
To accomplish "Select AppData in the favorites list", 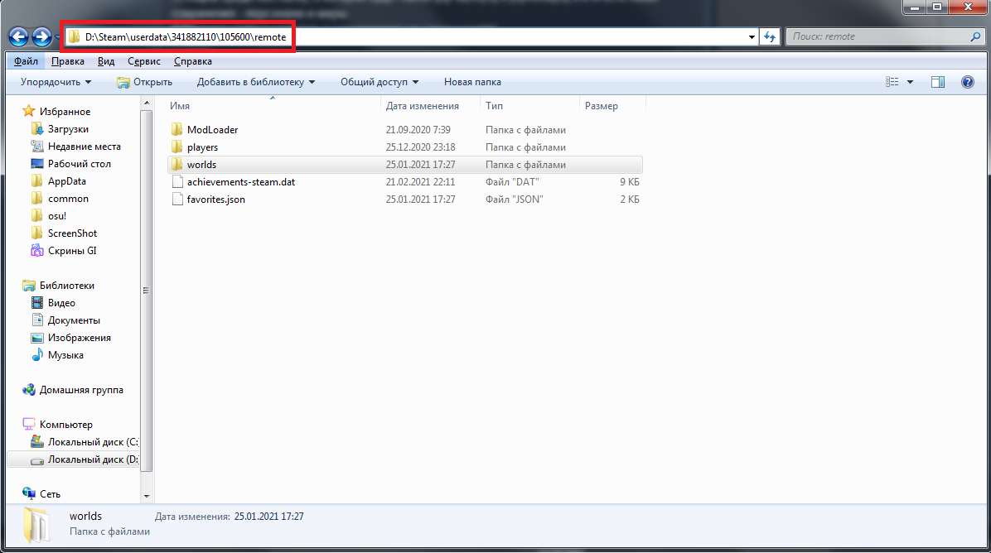I will tap(66, 181).
